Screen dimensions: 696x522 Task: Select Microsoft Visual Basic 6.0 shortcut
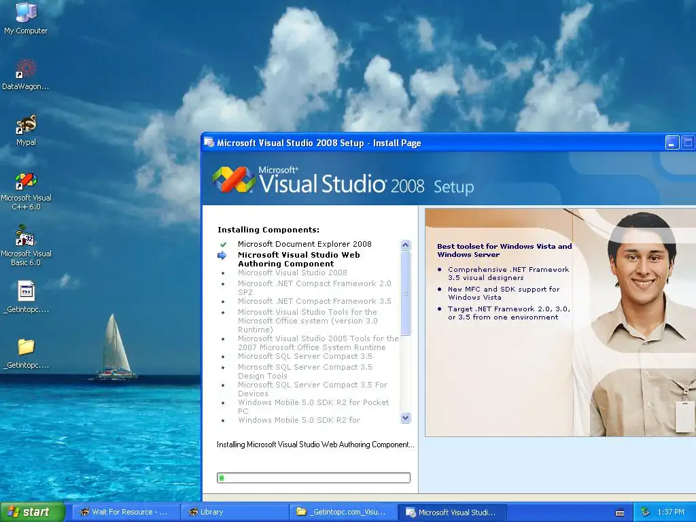tap(26, 247)
